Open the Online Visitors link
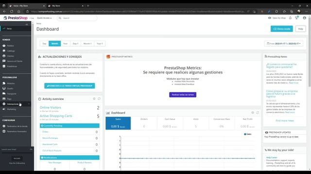Image resolution: width=311 pixels, height=174 pixels. coord(51,107)
